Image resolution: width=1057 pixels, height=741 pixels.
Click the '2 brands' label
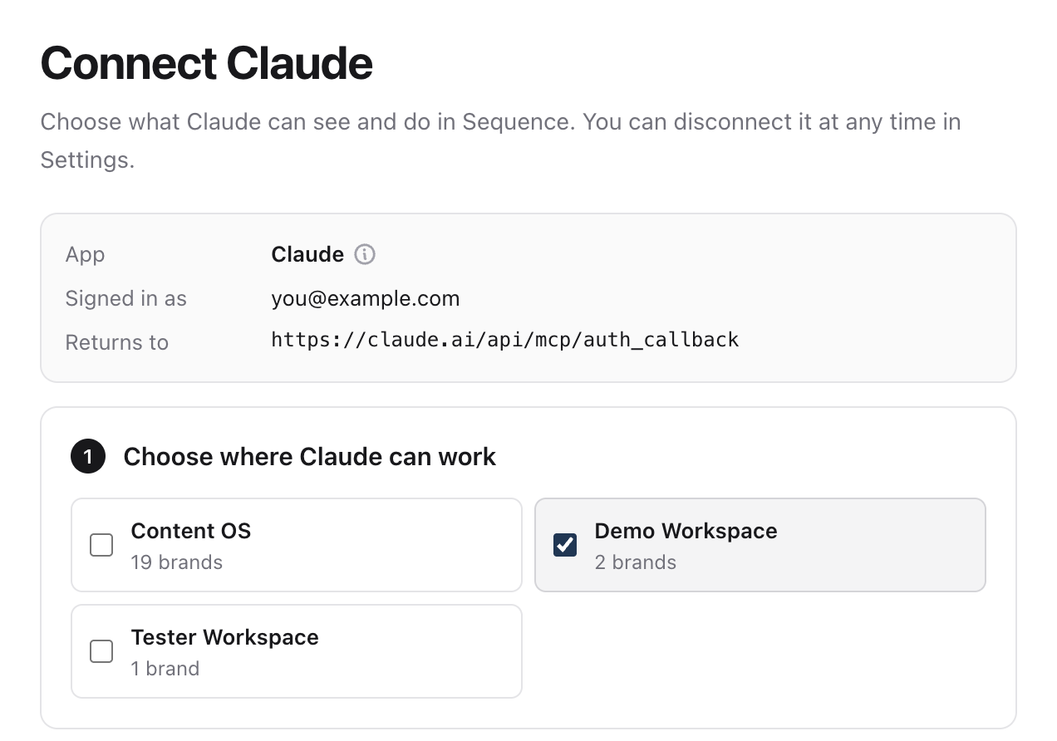tap(636, 562)
